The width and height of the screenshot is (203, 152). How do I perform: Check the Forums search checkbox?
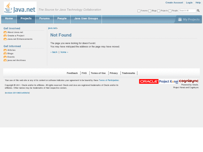pyautogui.click(x=139, y=11)
